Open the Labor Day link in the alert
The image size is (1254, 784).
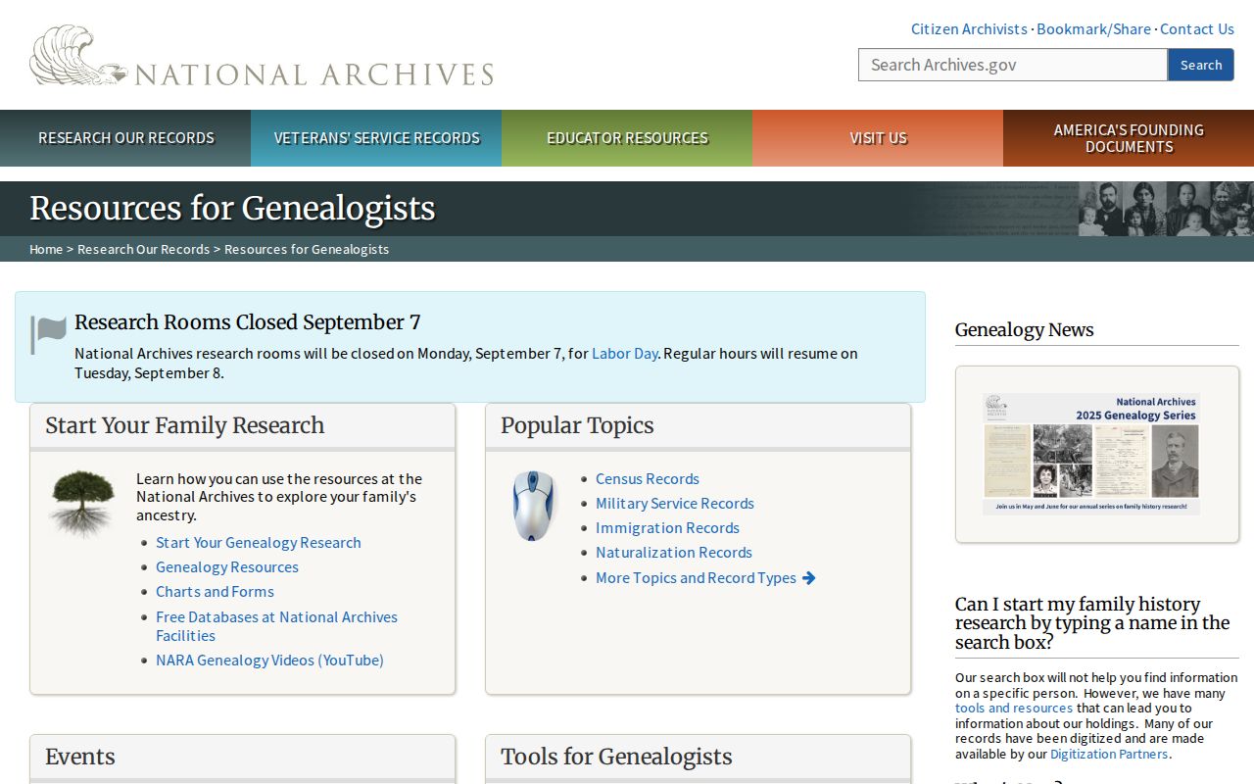coord(624,353)
